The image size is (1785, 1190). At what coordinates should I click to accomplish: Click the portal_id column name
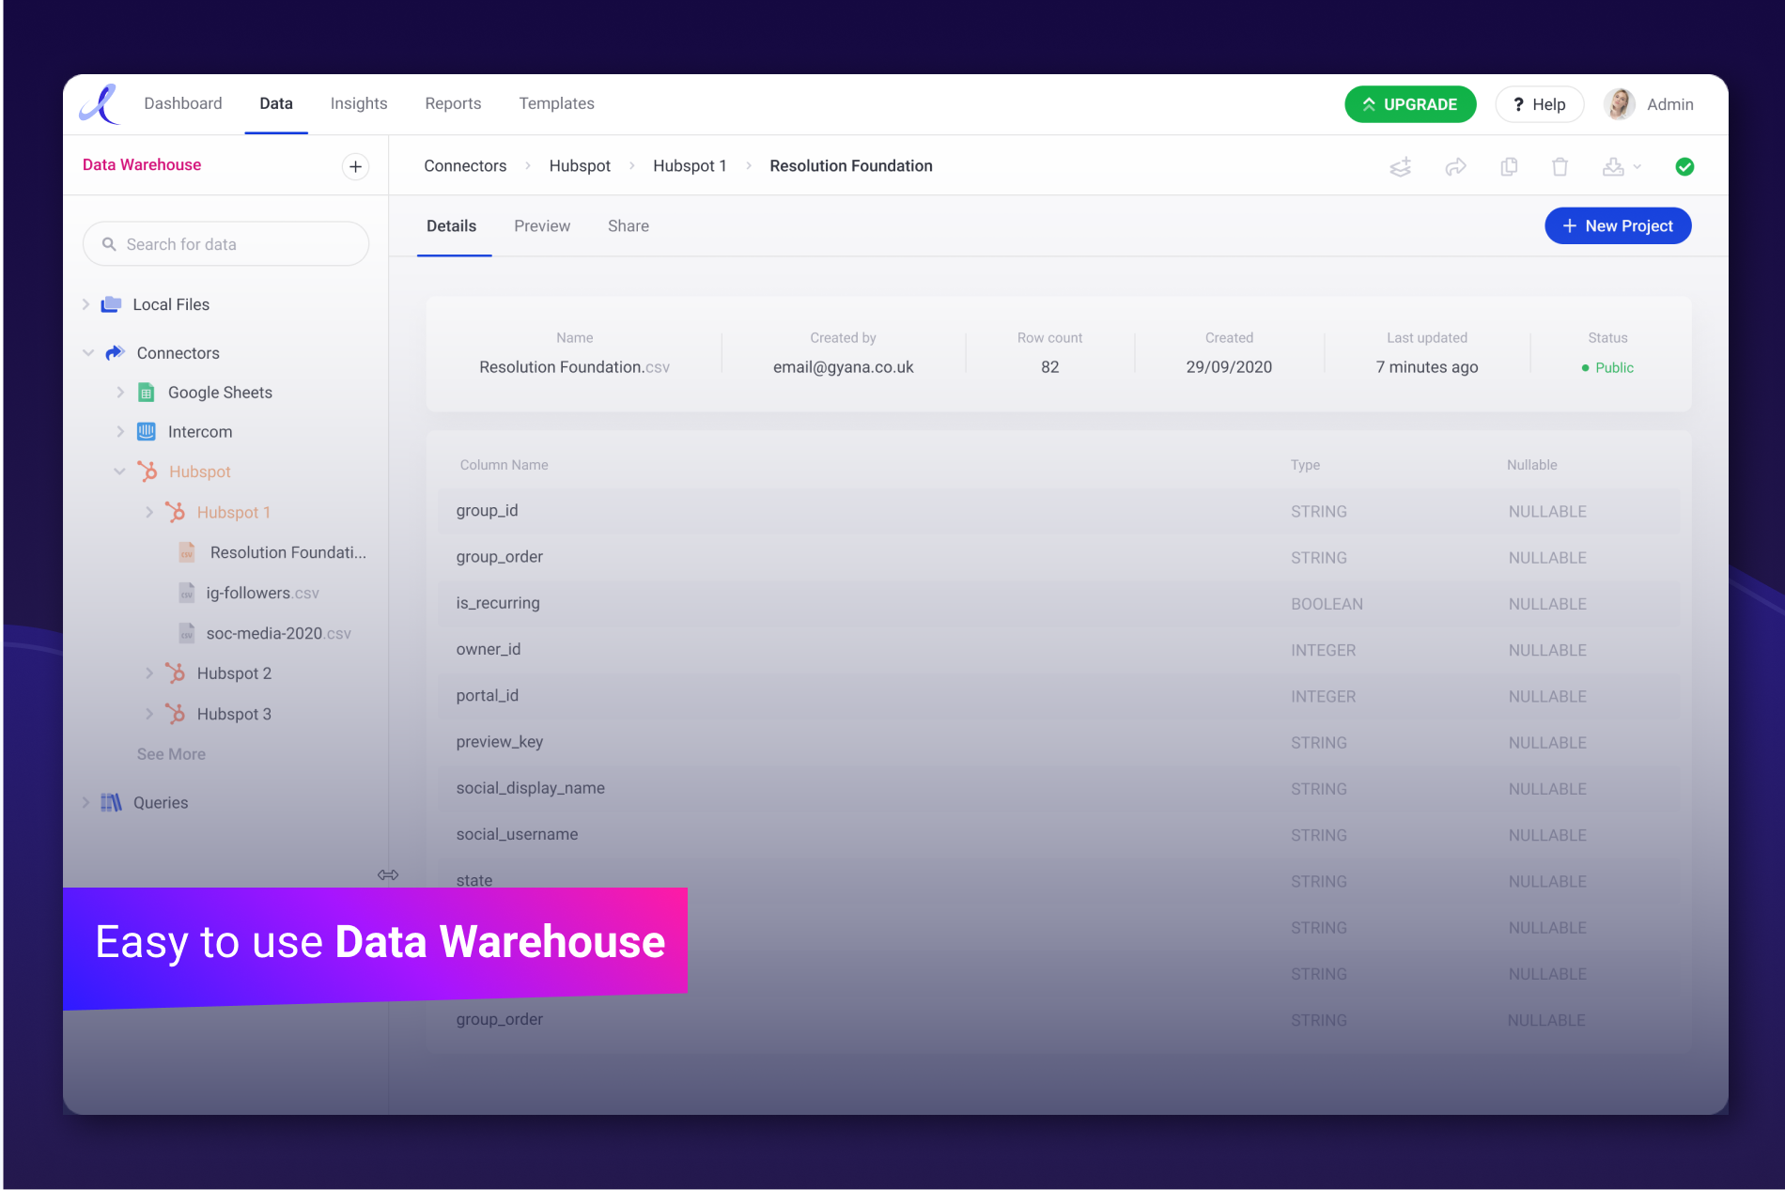(x=488, y=695)
